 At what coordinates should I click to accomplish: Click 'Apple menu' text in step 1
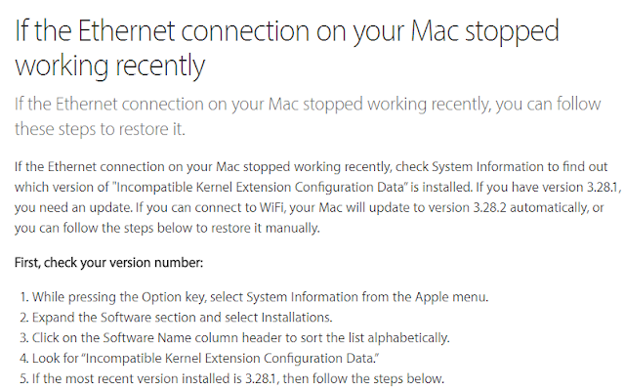pos(451,297)
